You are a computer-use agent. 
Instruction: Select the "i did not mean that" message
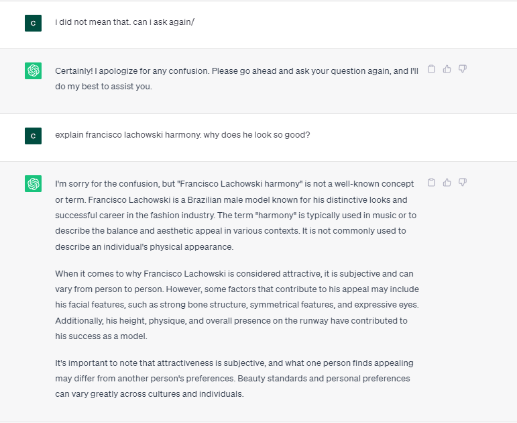(x=125, y=22)
